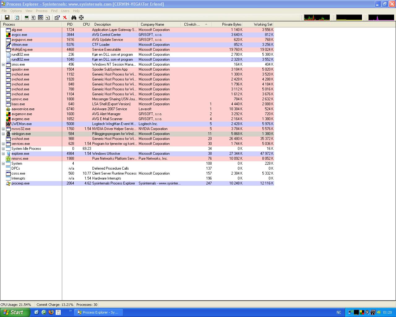Click the winlogon.exe process icon

click(x=8, y=134)
